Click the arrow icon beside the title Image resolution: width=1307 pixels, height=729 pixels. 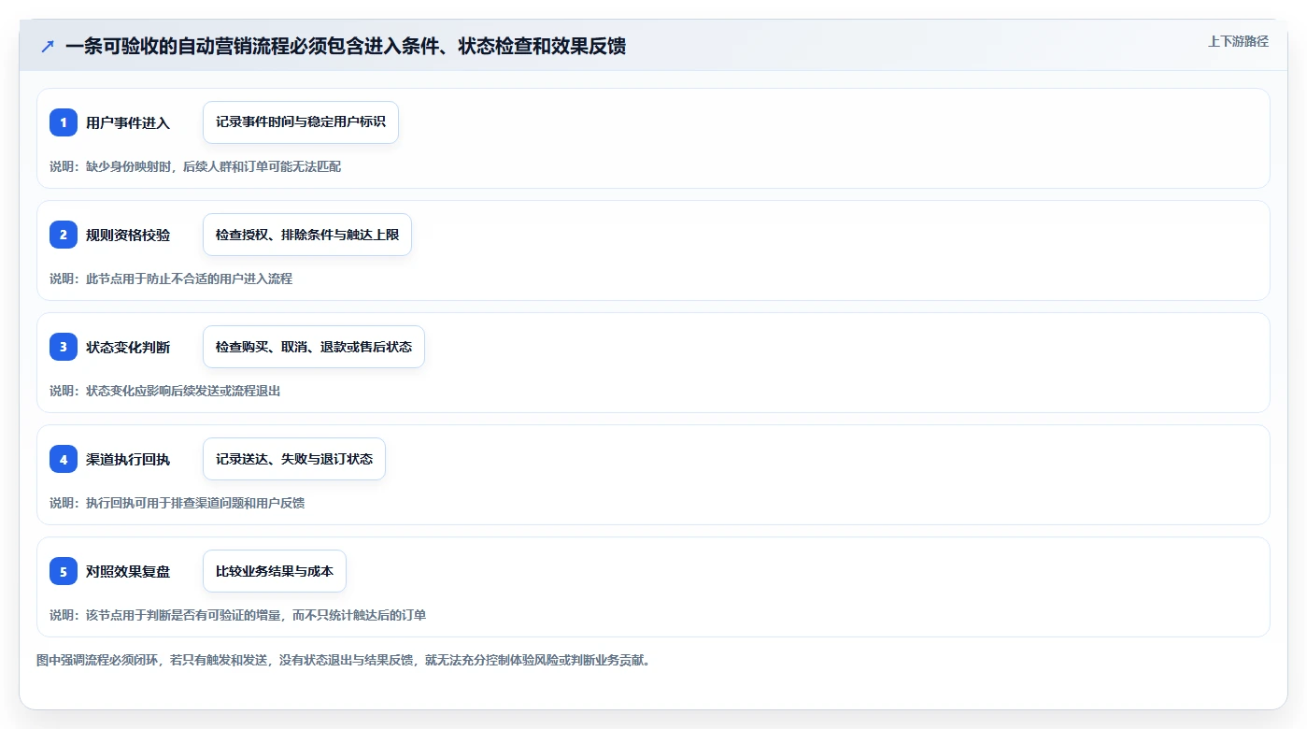click(48, 46)
